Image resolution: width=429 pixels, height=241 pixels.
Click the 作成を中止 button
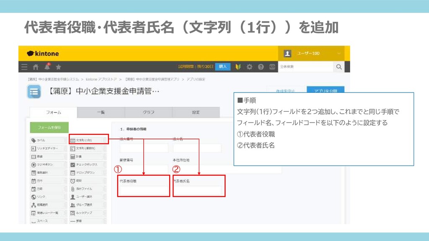285,90
